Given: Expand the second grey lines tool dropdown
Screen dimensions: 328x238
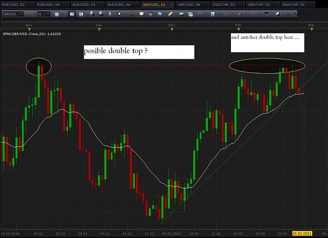Looking at the screenshot, I should click(x=233, y=14).
